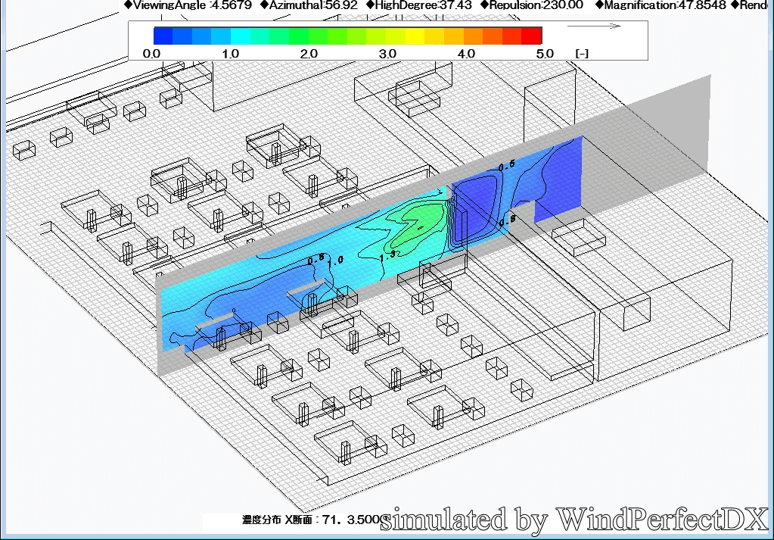Click the 0.5 contour label near the top right
The image size is (774, 540).
pos(506,164)
